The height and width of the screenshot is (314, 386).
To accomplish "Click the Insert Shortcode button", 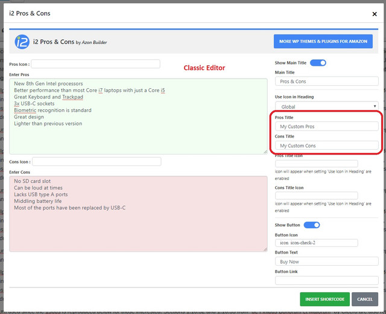I will (x=324, y=300).
